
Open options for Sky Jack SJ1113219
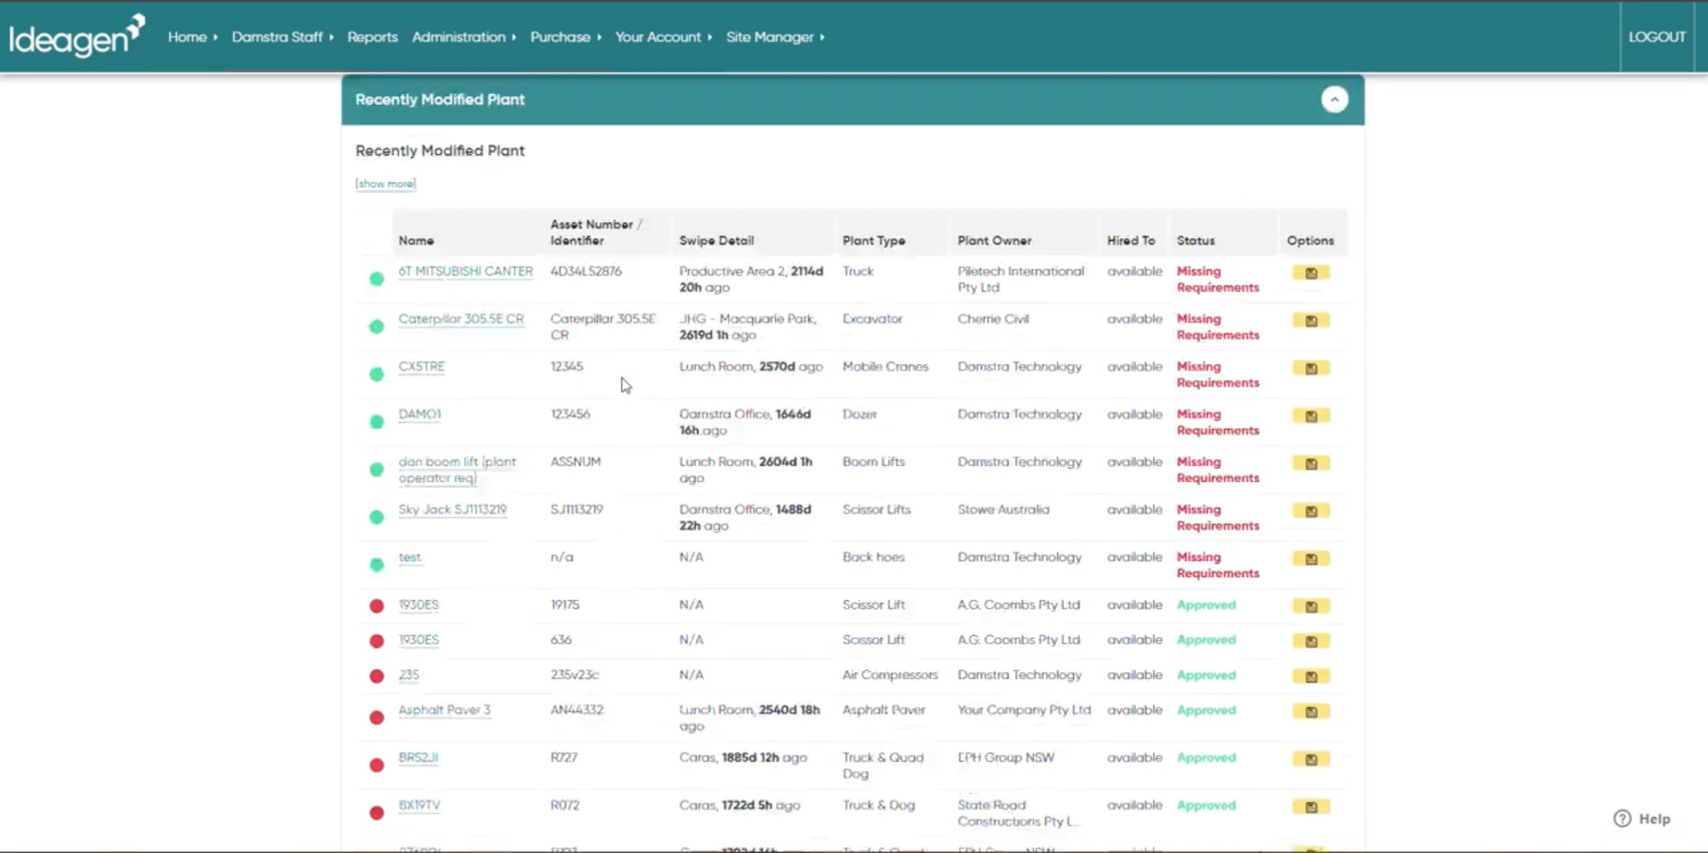pyautogui.click(x=1310, y=511)
